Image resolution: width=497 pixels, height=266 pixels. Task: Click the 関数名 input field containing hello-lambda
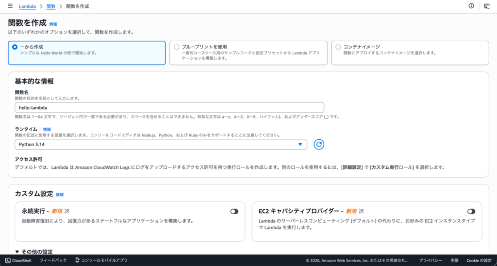click(169, 107)
